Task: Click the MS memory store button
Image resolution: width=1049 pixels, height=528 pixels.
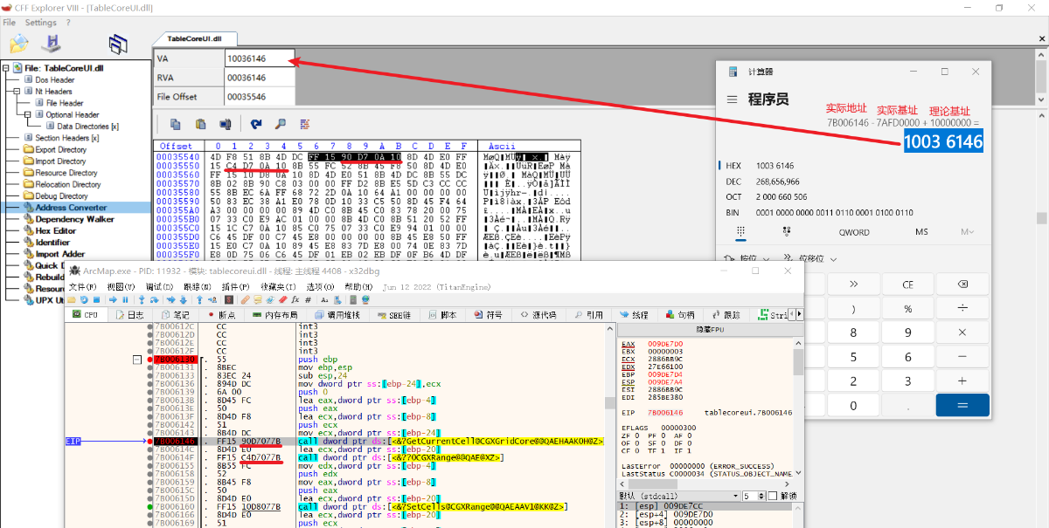Action: point(921,232)
